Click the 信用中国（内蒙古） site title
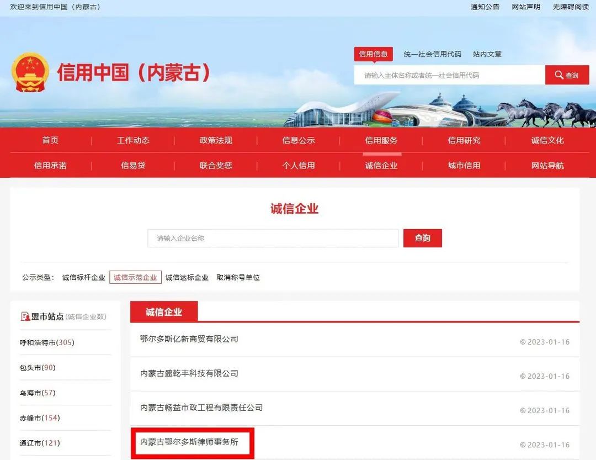 click(134, 72)
